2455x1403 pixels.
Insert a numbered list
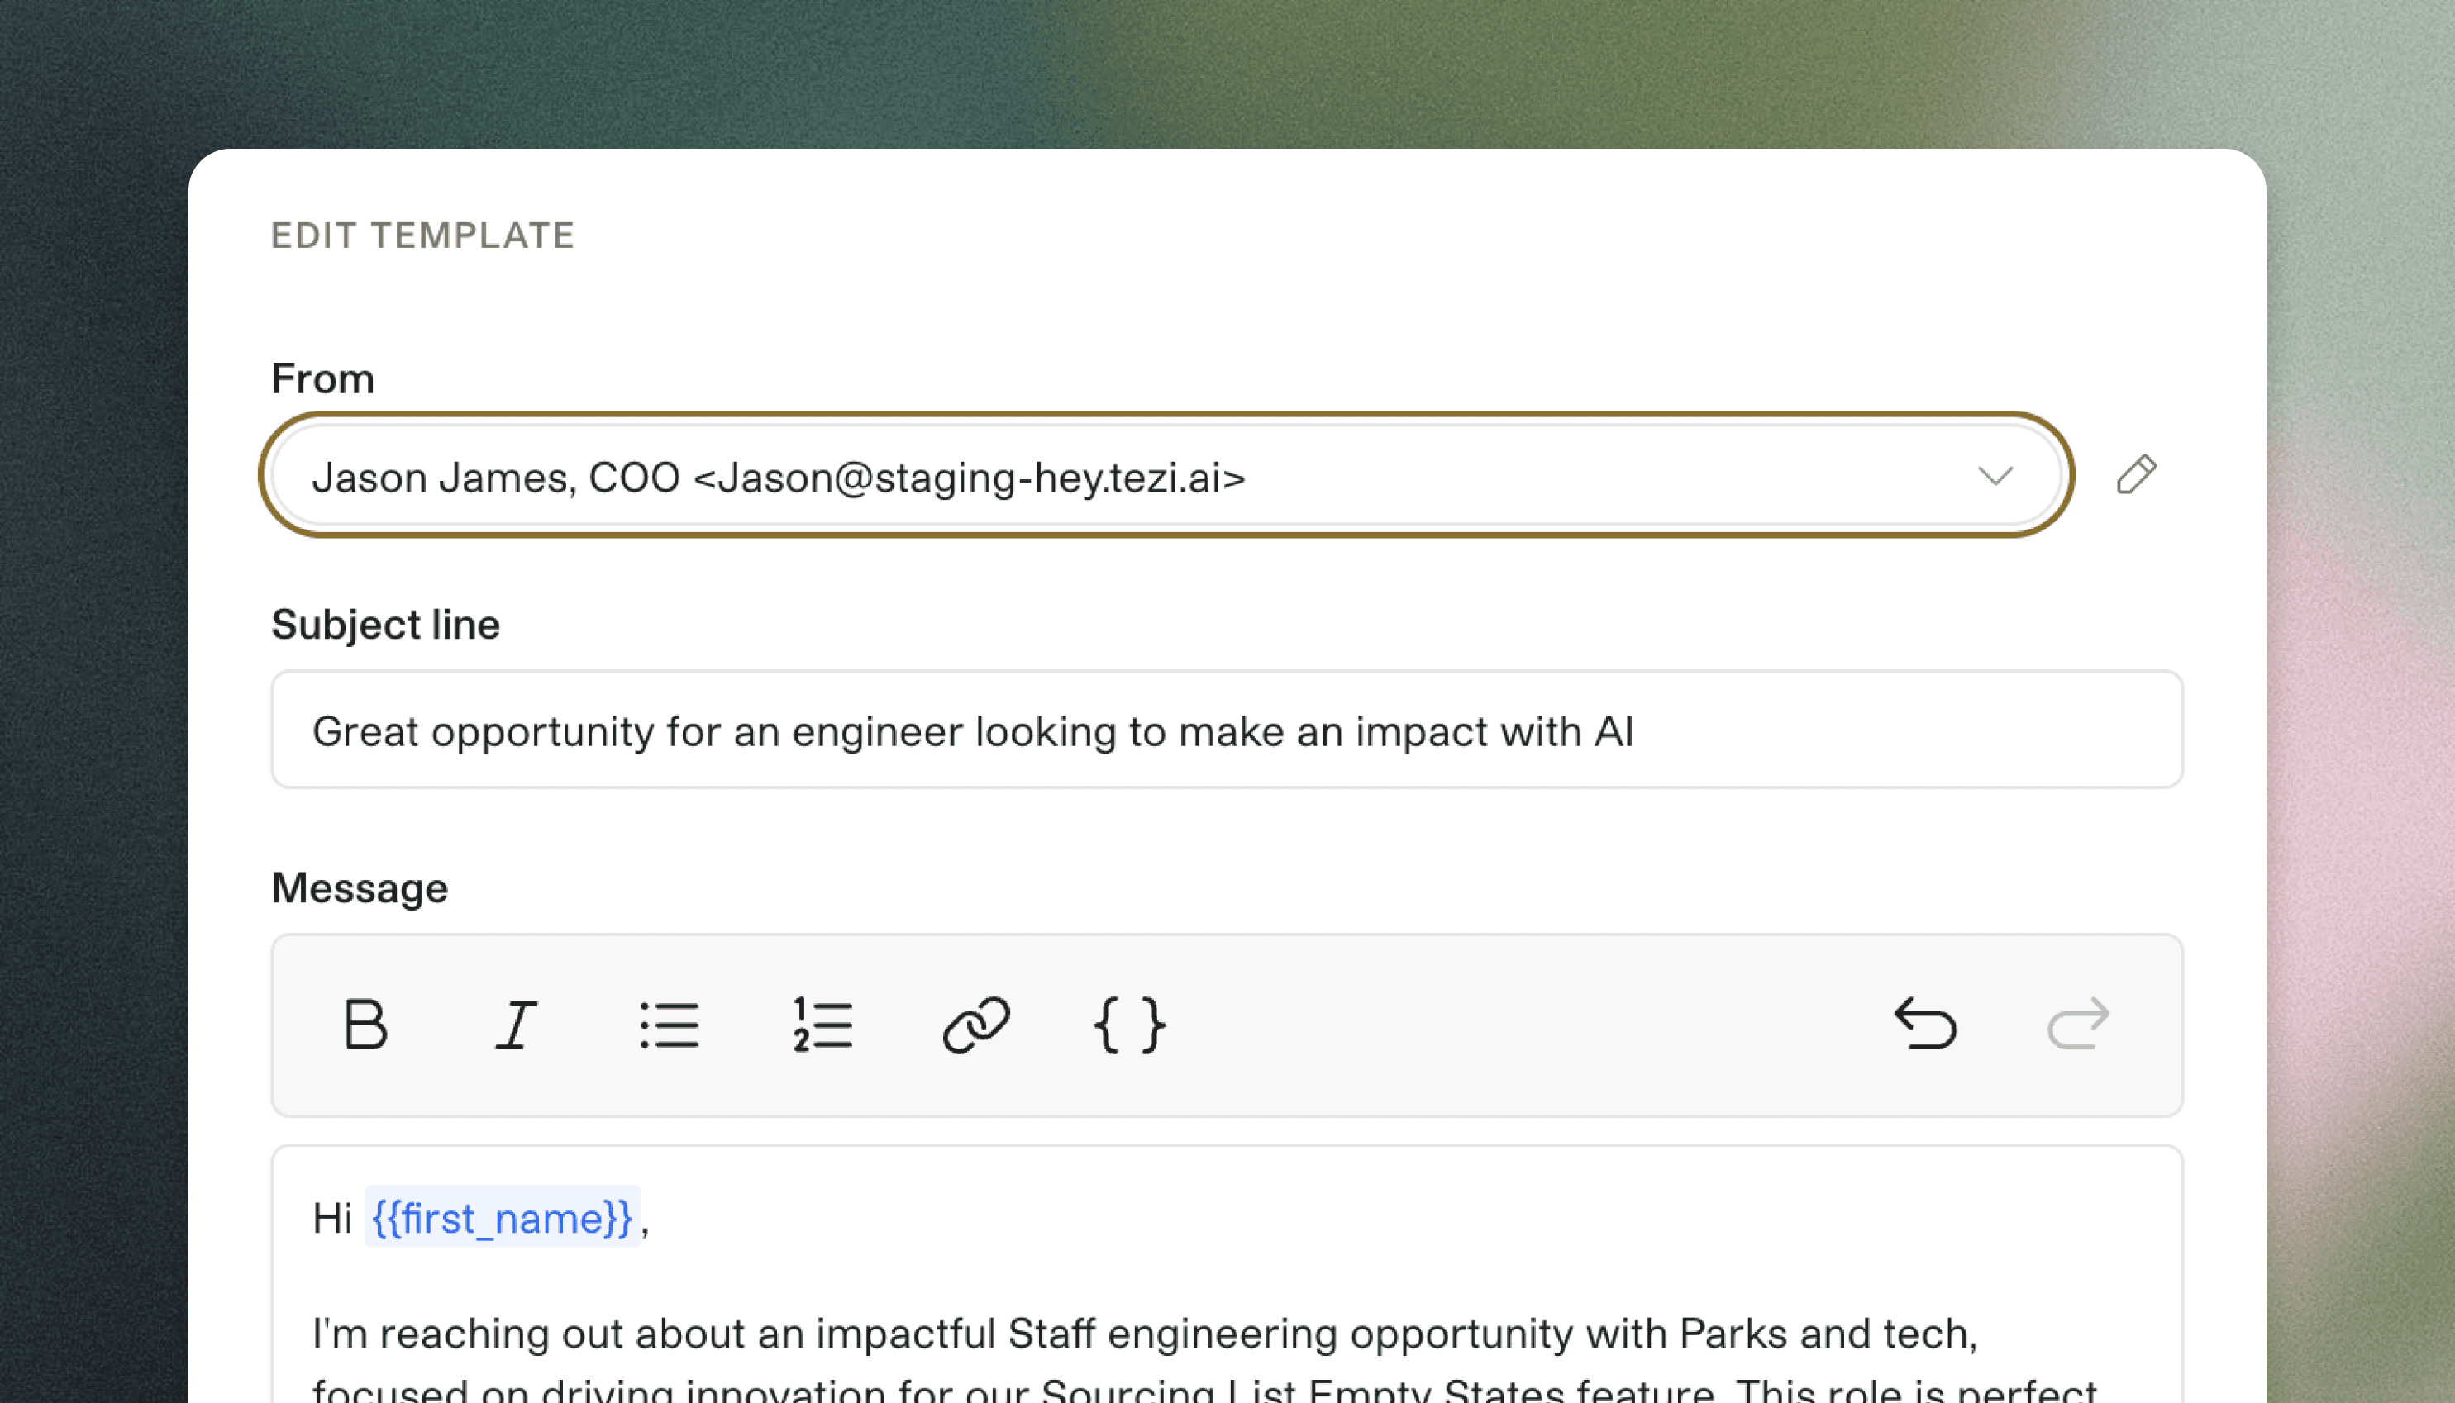click(x=822, y=1025)
